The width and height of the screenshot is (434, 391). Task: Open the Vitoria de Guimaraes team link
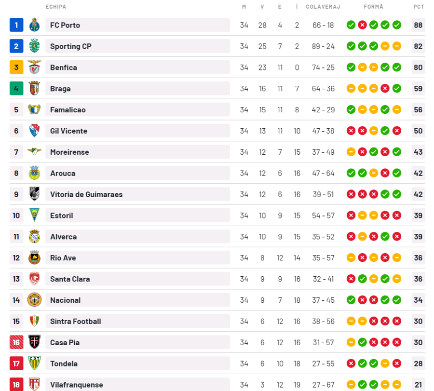tap(86, 194)
